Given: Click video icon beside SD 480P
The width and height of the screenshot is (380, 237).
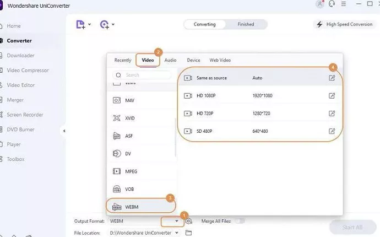Looking at the screenshot, I should [188, 131].
